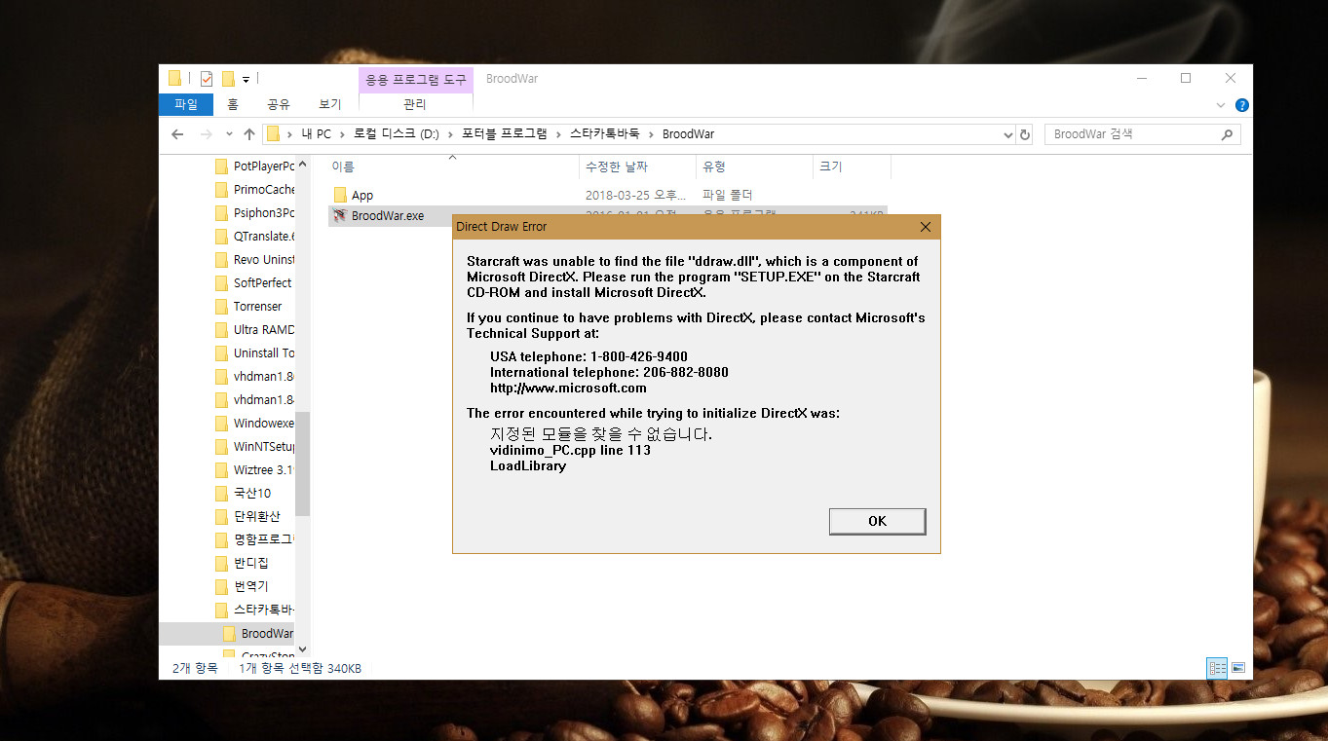Sort by 이름 column header
1328x741 pixels.
(451, 167)
